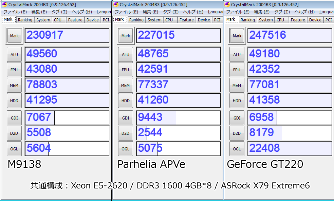334x201 pixels.
Task: Click FPU score 42352 in GeForce GT220 window
Action: (290, 70)
